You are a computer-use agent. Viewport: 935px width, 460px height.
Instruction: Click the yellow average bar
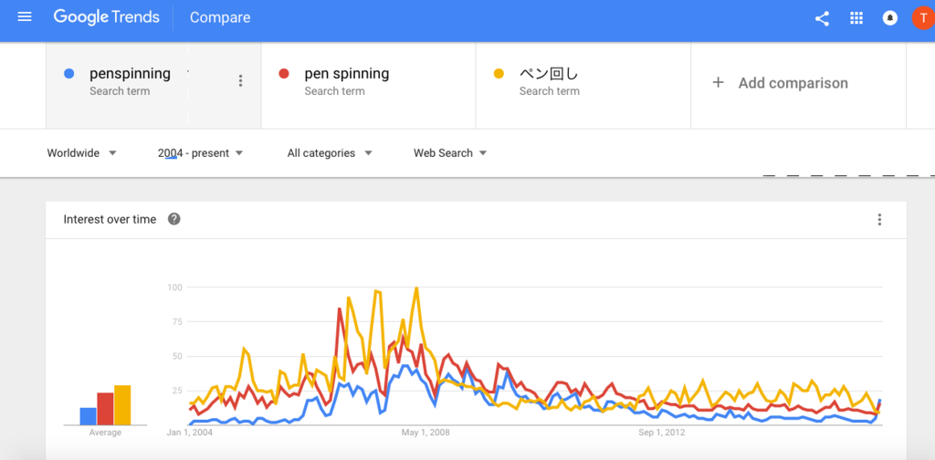(x=122, y=405)
